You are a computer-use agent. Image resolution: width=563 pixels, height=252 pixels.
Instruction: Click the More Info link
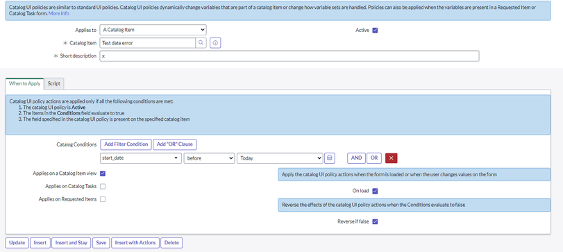(59, 13)
